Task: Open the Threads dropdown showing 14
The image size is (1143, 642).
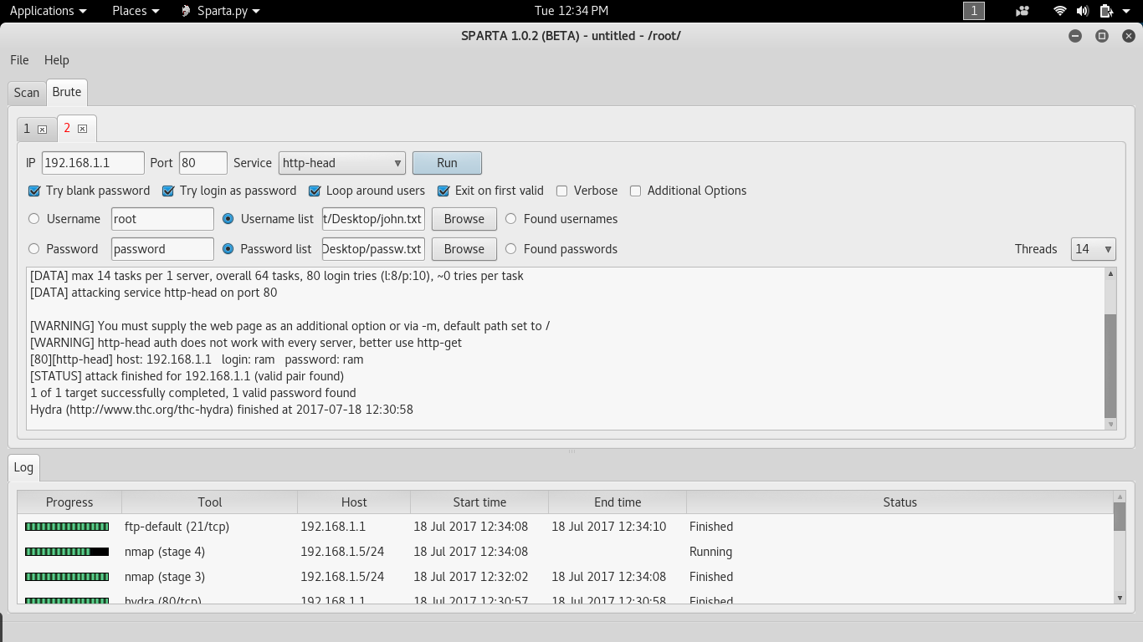Action: (1093, 249)
